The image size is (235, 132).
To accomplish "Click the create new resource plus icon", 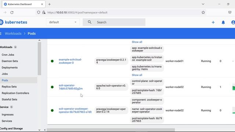I will [213, 22].
